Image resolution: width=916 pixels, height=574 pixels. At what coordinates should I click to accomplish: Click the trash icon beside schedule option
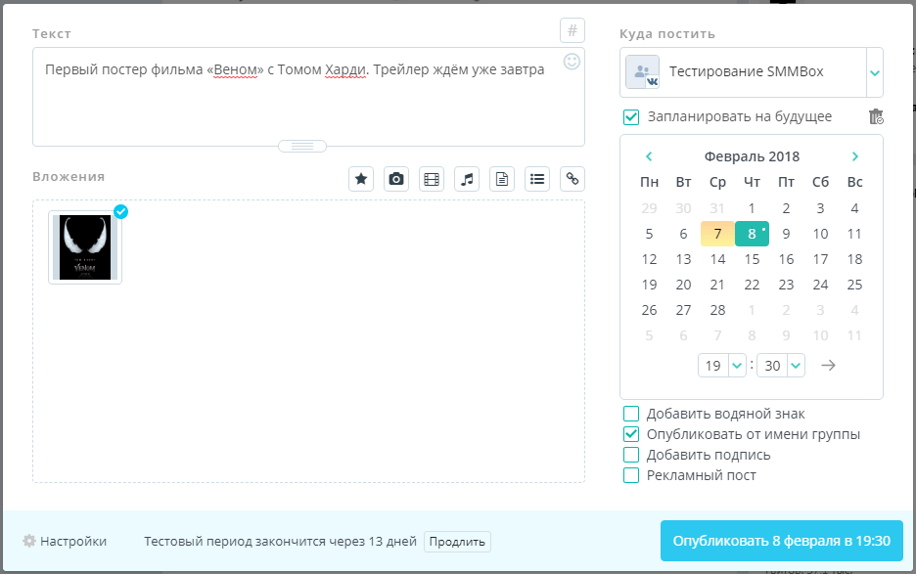point(876,117)
